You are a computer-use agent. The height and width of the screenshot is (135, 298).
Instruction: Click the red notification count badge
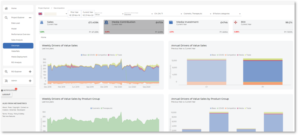pyautogui.click(x=16, y=89)
